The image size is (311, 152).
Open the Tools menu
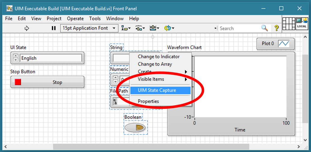[95, 18]
